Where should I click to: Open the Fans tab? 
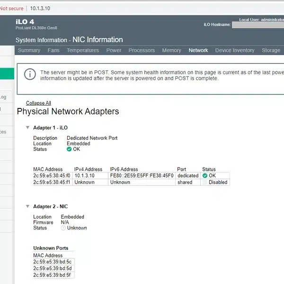pyautogui.click(x=53, y=50)
